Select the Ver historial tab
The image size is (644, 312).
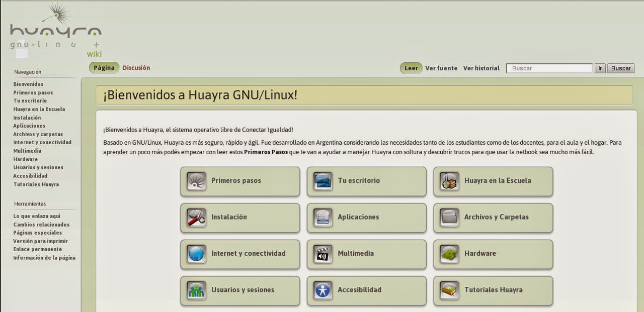481,68
